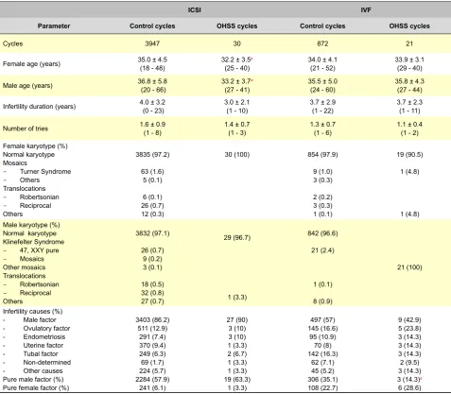Click the 27 (90) value

[237, 320]
